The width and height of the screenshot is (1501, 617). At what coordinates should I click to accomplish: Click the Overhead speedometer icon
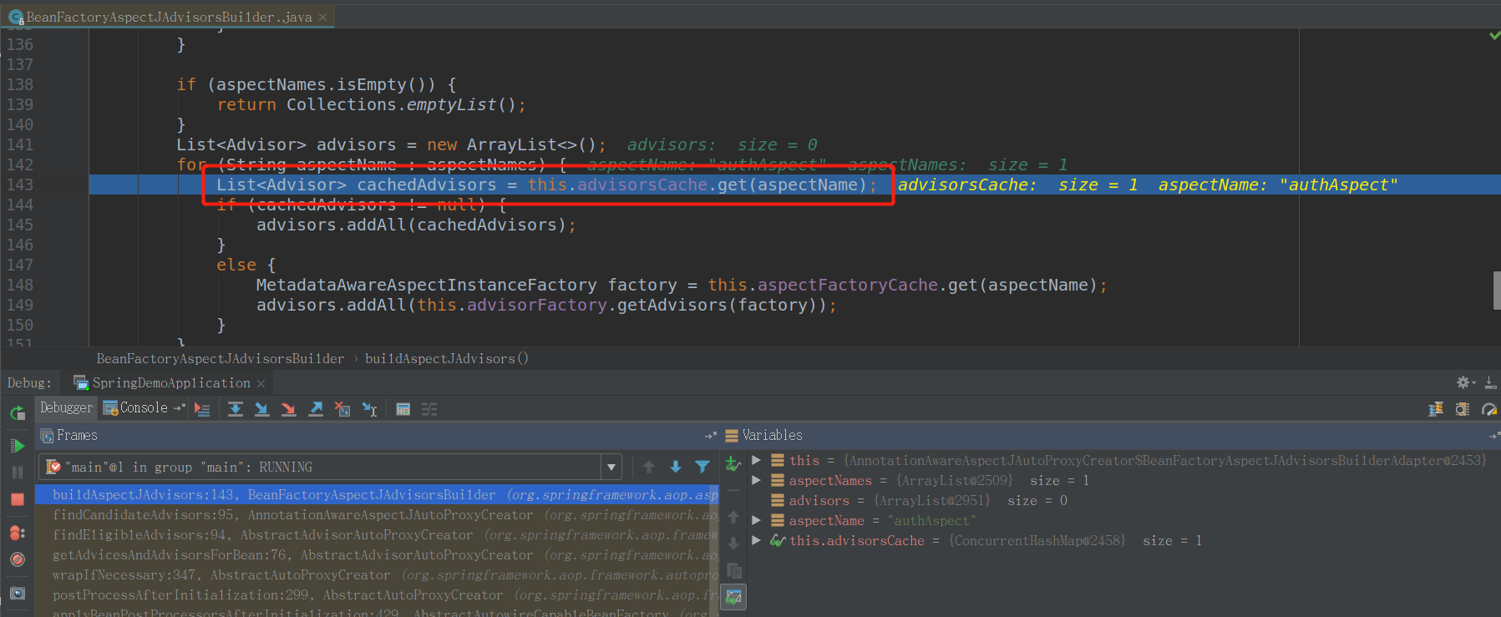pos(1488,408)
